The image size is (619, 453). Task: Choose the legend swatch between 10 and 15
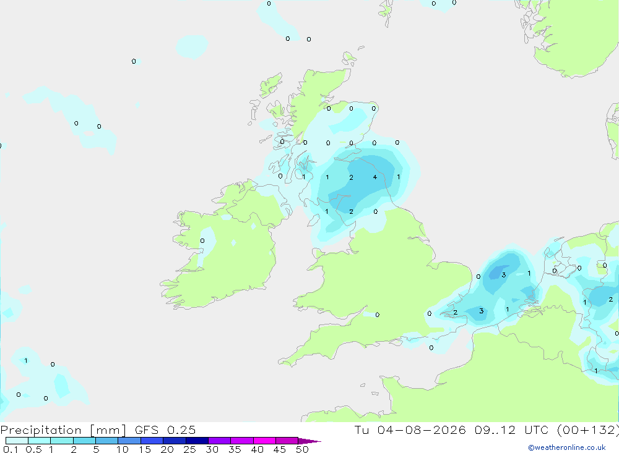[129, 441]
